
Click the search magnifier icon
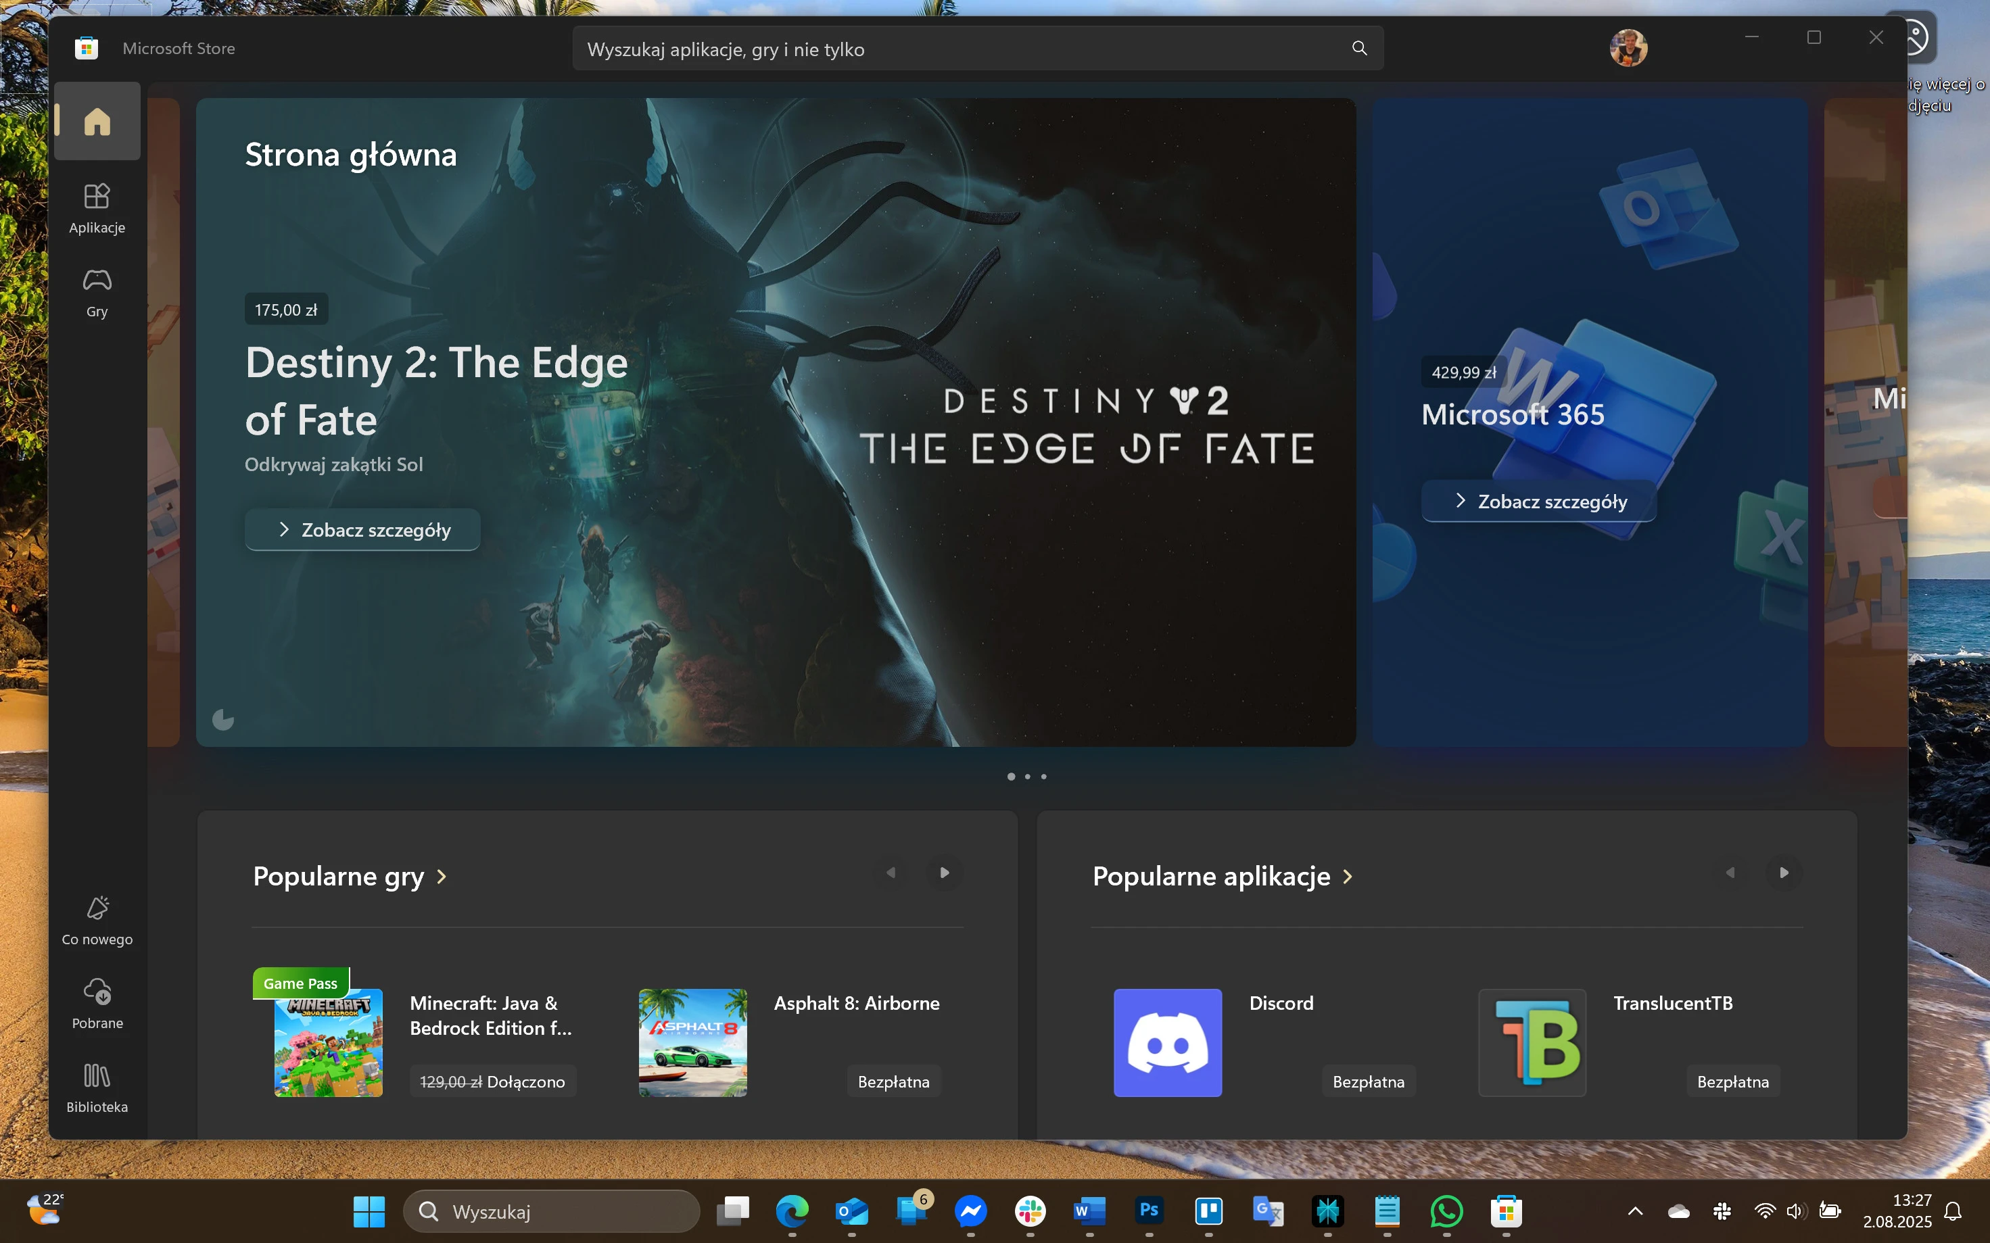click(x=1359, y=49)
